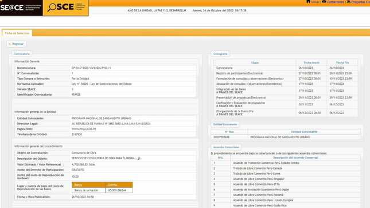
Task: Click the Banco column header
Action: point(88,185)
